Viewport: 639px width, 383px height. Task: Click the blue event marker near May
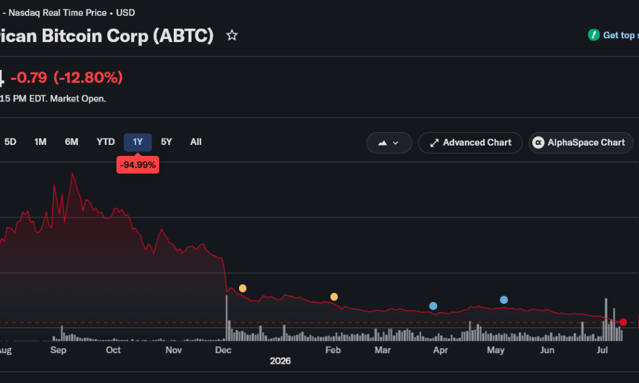[504, 300]
